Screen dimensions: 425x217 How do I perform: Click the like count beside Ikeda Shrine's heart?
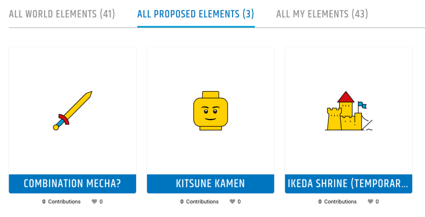tap(377, 202)
